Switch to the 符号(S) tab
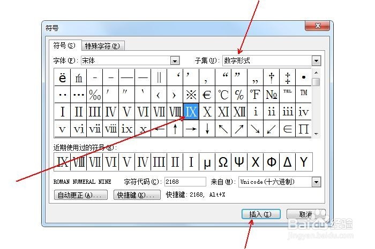The width and height of the screenshot is (375, 249). (x=65, y=45)
